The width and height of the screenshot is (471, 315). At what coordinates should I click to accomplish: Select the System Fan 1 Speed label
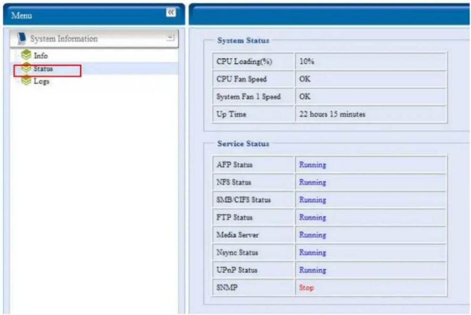[248, 96]
